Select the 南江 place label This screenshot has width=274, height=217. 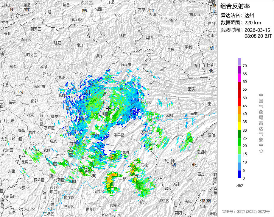[x=80, y=45]
